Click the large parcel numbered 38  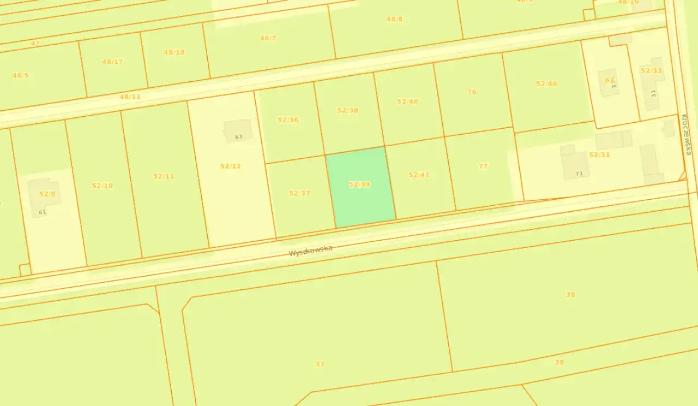coord(570,295)
